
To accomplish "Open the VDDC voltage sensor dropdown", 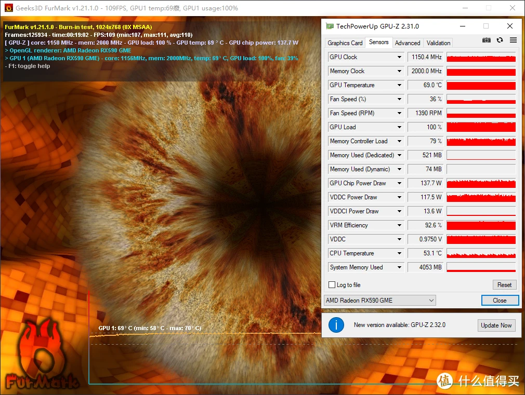I will 399,239.
